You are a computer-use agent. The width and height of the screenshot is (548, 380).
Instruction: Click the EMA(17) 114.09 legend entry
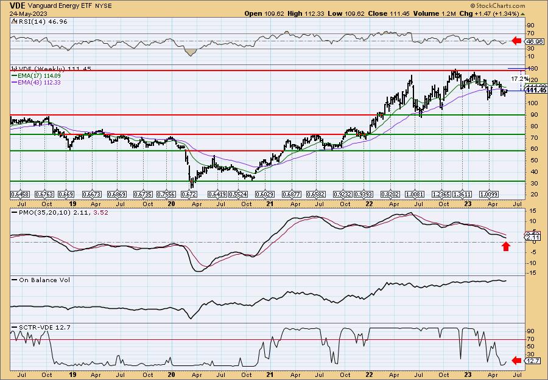(36, 76)
